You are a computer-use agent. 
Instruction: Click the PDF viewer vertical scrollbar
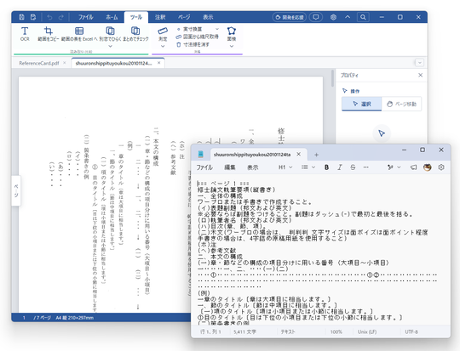point(332,78)
